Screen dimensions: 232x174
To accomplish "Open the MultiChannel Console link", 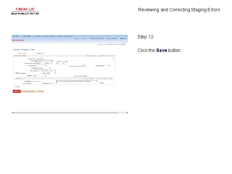I will (x=97, y=38).
